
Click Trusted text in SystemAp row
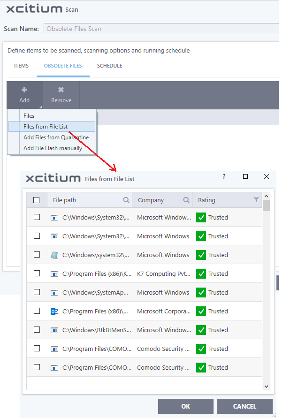point(218,292)
